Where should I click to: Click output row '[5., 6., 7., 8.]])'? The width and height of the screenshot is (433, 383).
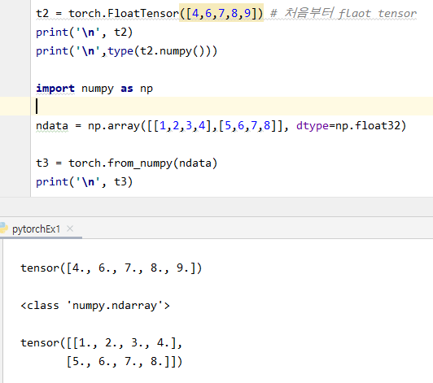coord(125,362)
